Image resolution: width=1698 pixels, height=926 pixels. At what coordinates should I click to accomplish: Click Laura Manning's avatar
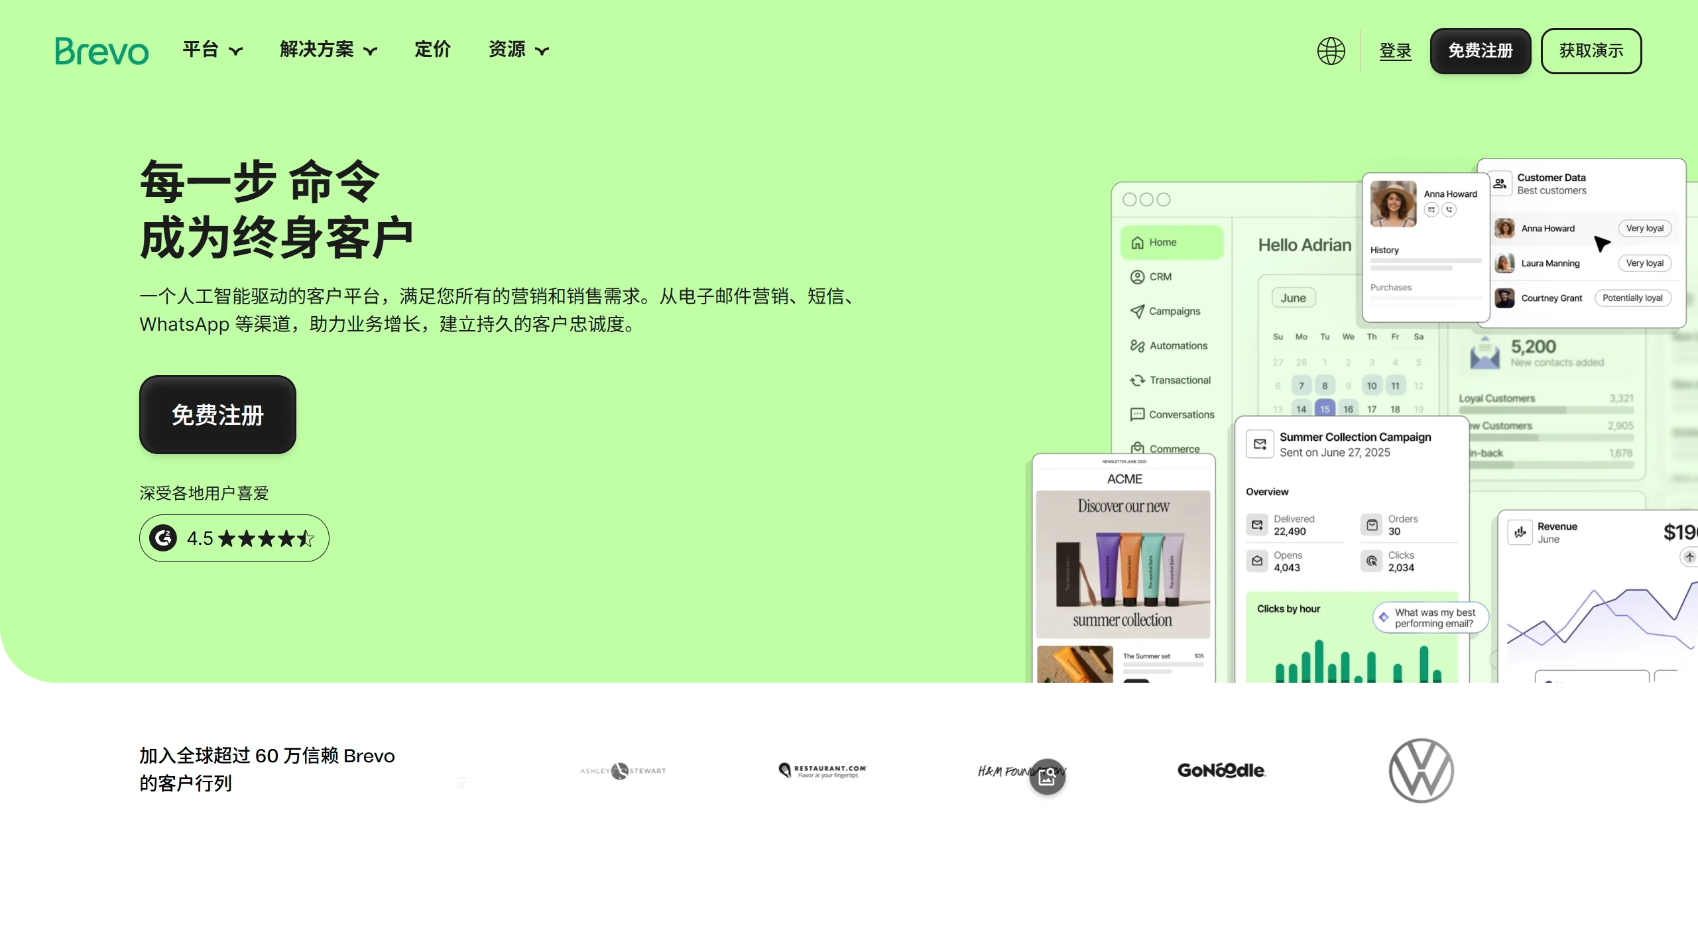click(1504, 263)
